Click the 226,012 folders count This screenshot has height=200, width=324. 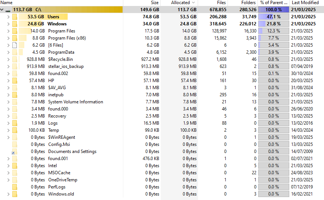(248, 24)
